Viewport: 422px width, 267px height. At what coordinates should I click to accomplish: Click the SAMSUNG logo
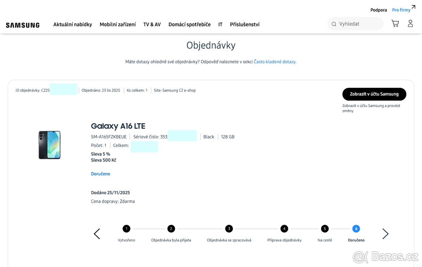click(23, 25)
